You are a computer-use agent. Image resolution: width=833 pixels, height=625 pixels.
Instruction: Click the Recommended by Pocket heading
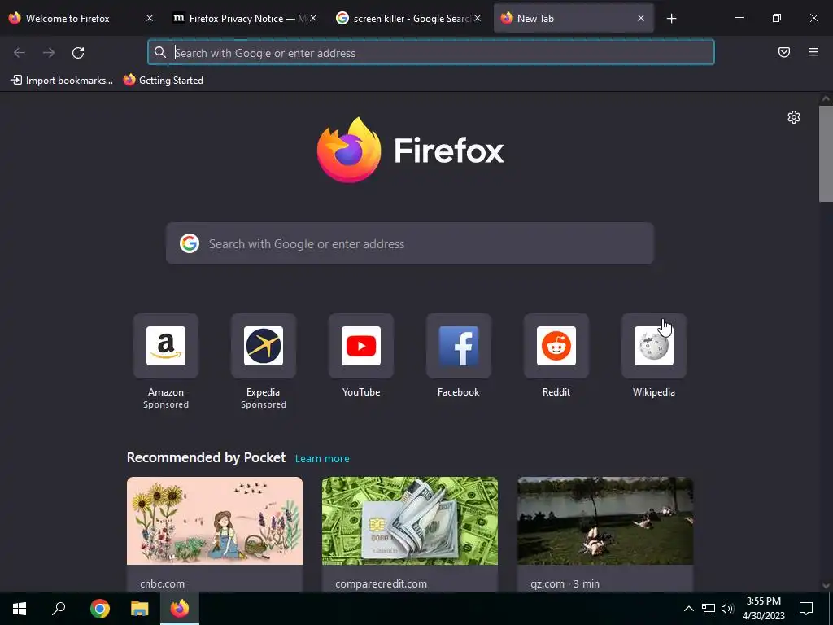tap(206, 457)
